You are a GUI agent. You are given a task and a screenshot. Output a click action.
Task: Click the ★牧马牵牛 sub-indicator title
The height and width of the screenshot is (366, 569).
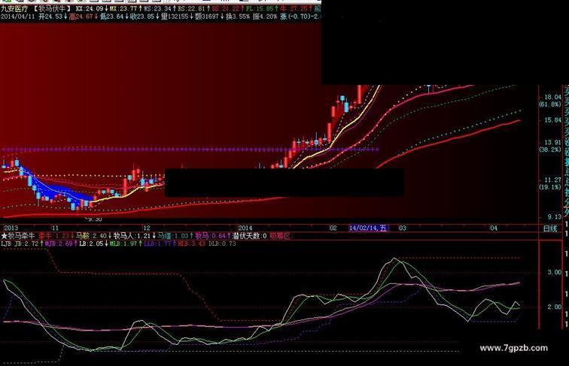(18, 236)
